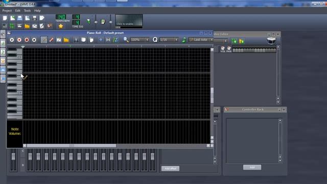Image resolution: width=327 pixels, height=184 pixels.
Task: Click the VOL knob on the beat track
Action: (223, 48)
